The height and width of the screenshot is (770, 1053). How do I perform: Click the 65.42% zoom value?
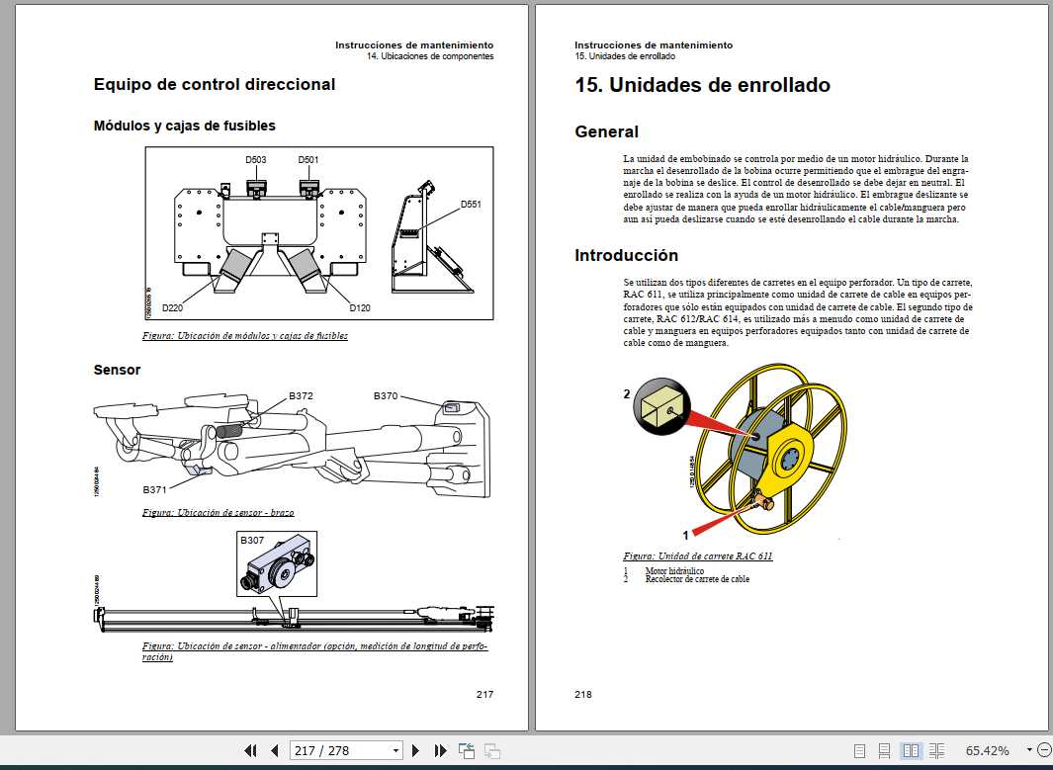(988, 751)
